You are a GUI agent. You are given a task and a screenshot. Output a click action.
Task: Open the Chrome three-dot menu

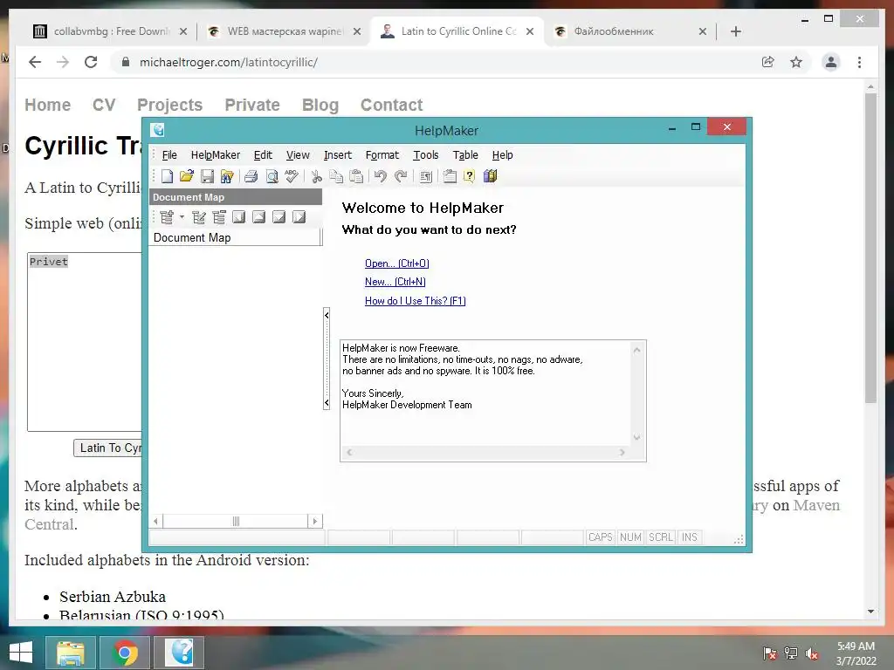coord(859,62)
